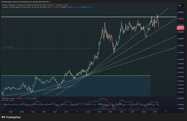Select the Vendetta - Buy Sell Signals indicator legend
187x121 pixels.
(x=24, y=7)
